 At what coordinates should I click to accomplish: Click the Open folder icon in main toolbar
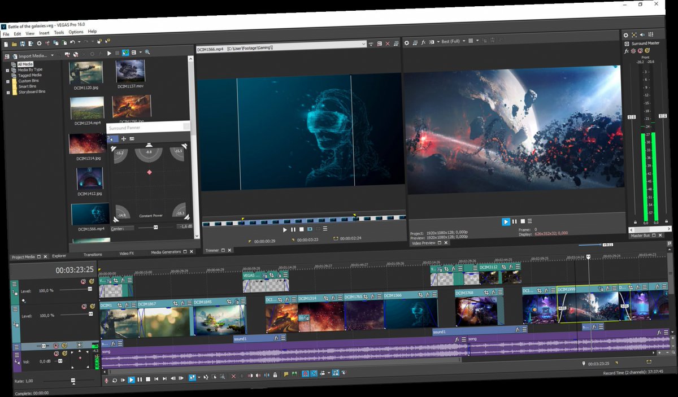14,44
